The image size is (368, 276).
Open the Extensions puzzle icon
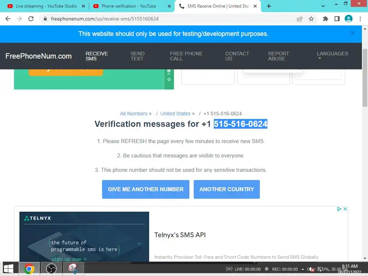(326, 19)
